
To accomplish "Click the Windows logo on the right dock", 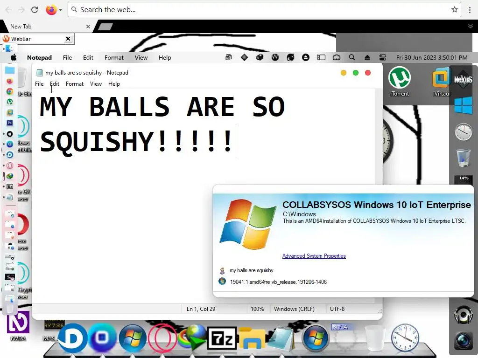I will (463, 105).
